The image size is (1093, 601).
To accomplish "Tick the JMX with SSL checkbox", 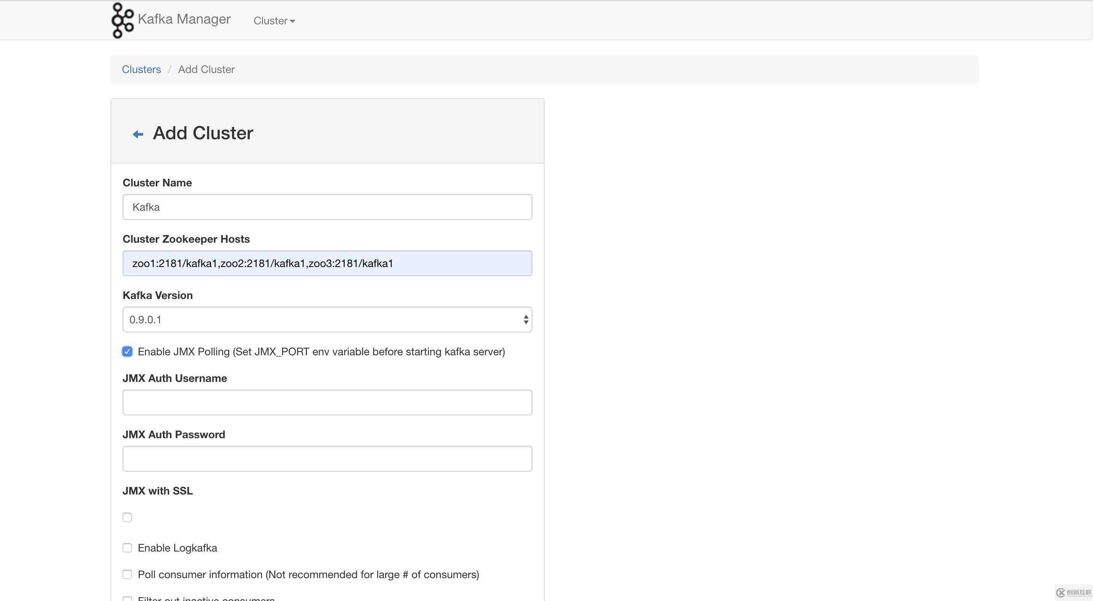I will 127,517.
